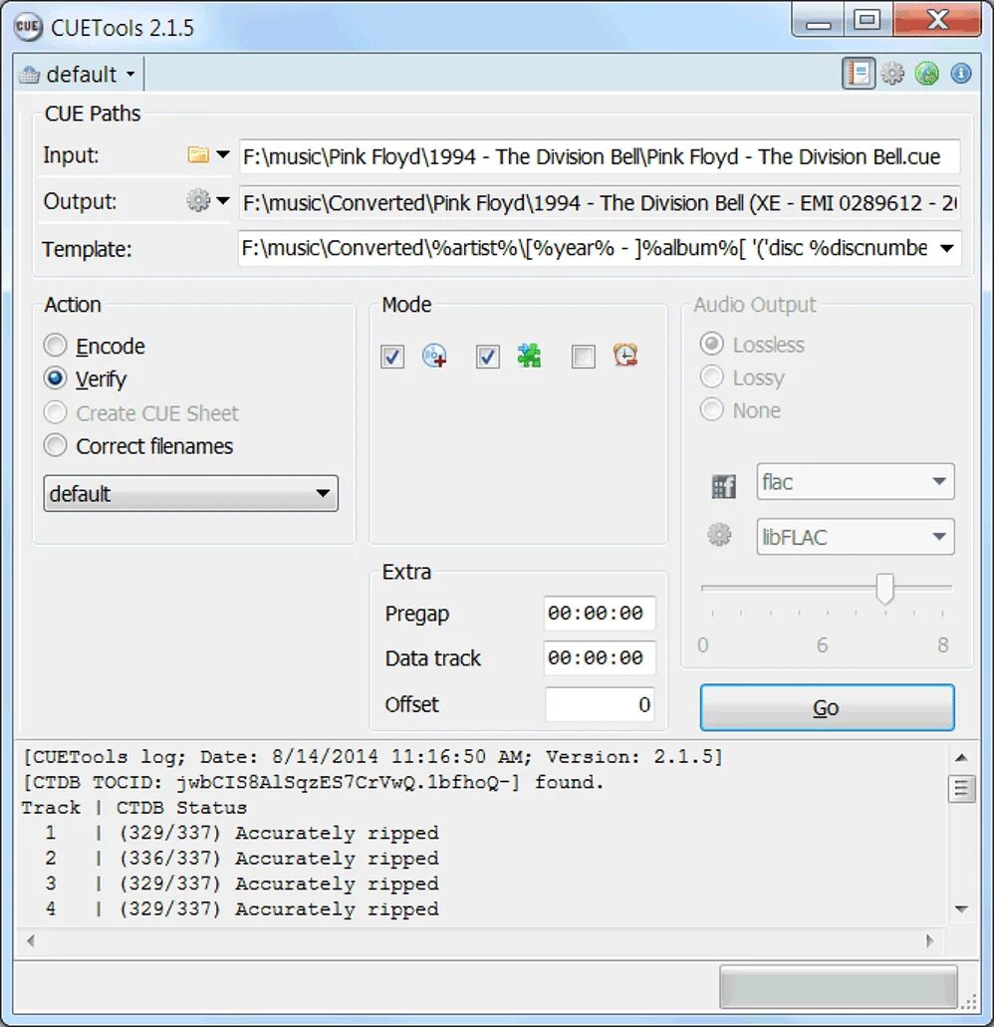Open the libFLAC encoder dropdown
The width and height of the screenshot is (994, 1027).
856,537
